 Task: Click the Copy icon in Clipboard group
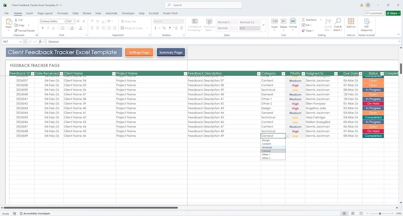[16, 25]
